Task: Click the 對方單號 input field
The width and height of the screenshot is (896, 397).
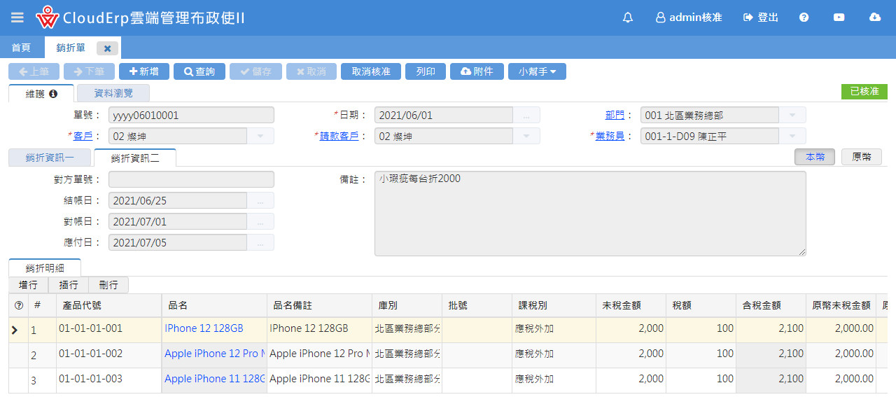Action: coord(191,179)
